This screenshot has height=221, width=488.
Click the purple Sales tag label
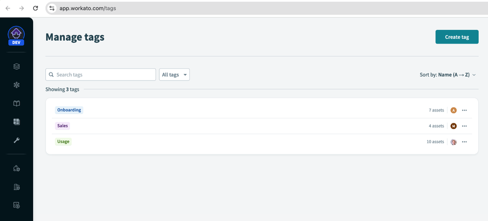(63, 126)
